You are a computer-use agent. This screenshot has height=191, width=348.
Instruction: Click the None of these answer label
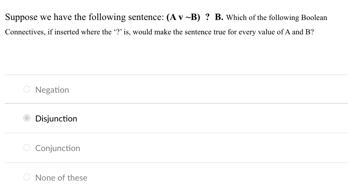[61, 178]
